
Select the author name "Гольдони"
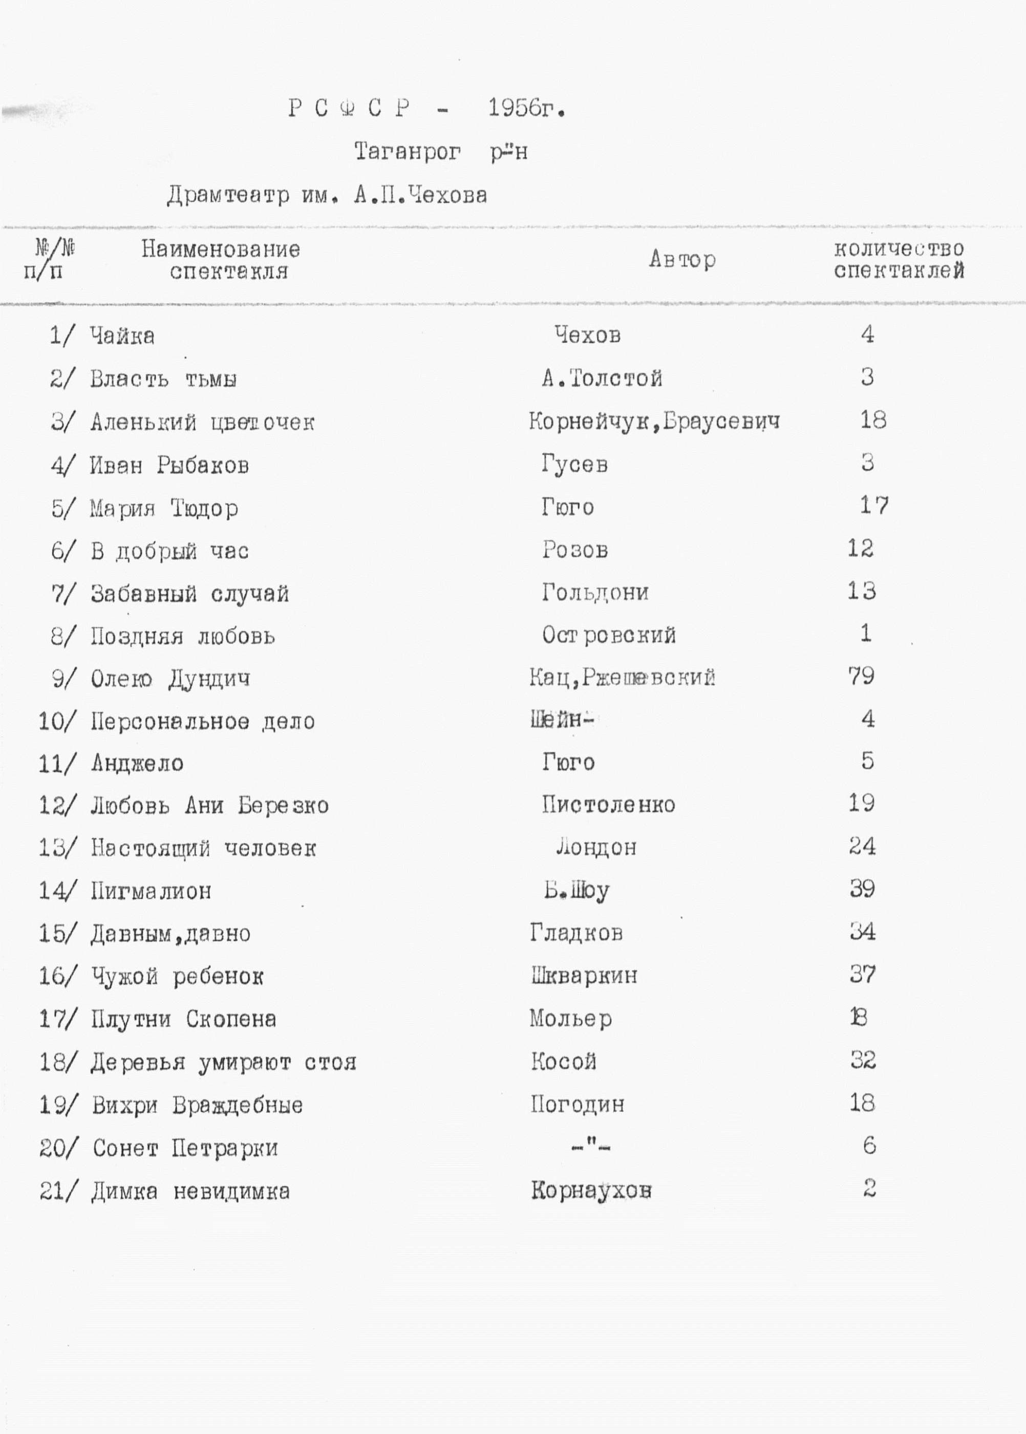pos(595,592)
